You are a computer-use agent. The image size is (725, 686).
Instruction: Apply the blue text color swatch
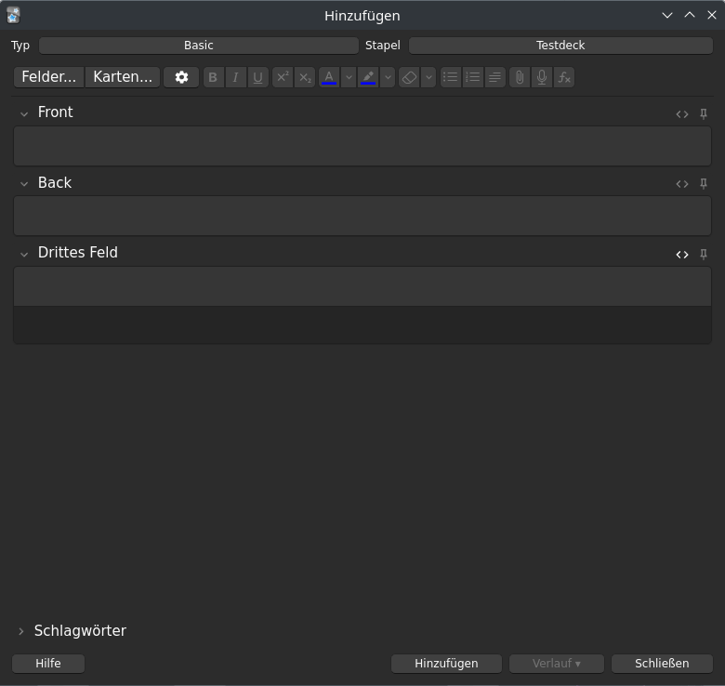pos(329,77)
